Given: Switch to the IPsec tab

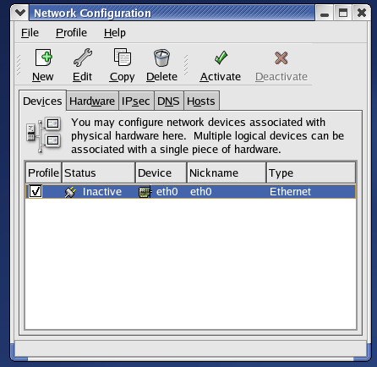Looking at the screenshot, I should coord(136,101).
